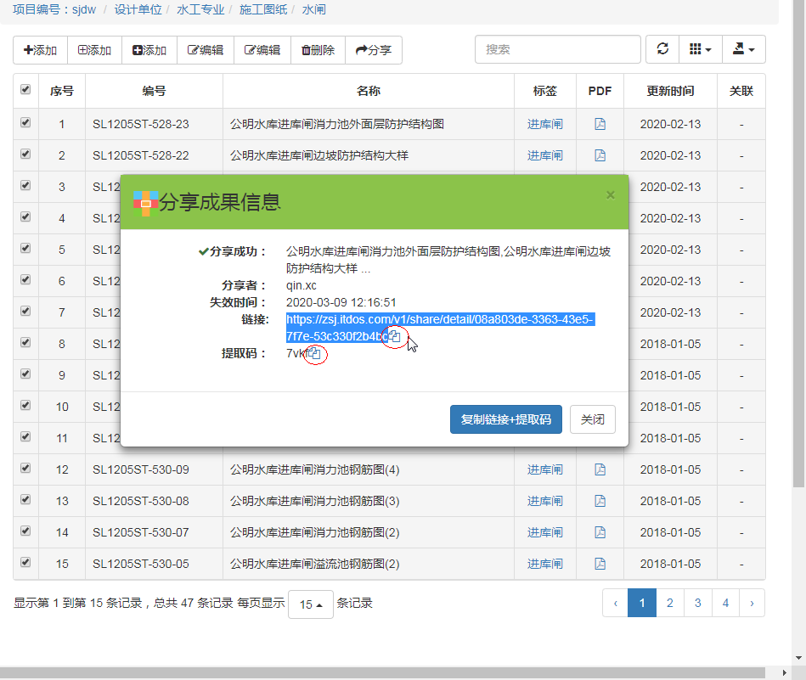Open the PDF icon for row 14
The width and height of the screenshot is (806, 680).
tap(600, 532)
